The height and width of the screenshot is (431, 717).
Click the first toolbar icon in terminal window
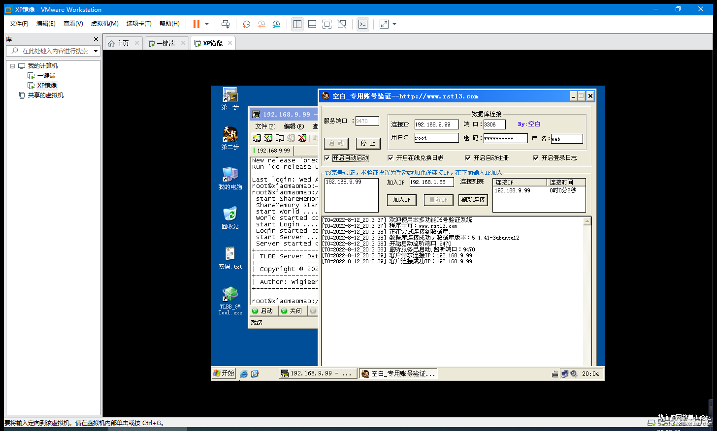click(257, 138)
